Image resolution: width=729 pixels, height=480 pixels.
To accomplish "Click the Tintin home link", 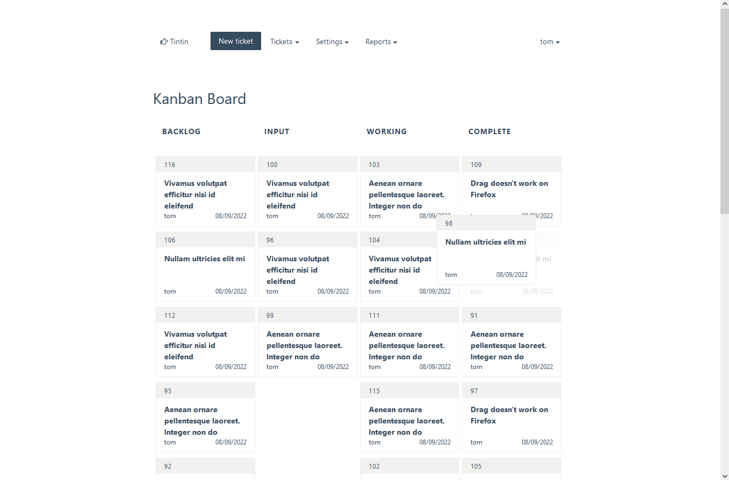I will coord(179,41).
